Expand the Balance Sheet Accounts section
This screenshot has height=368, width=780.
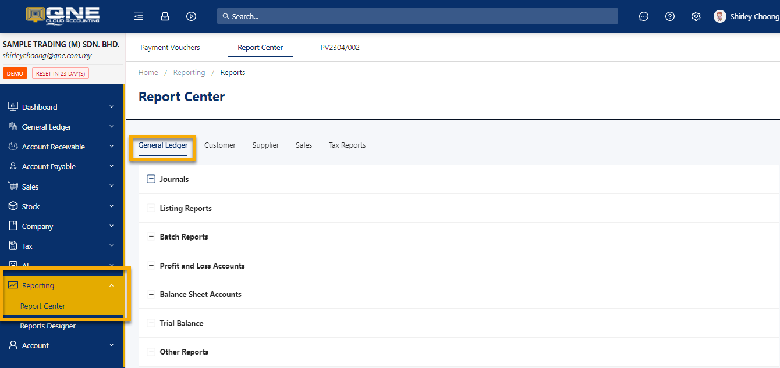click(151, 294)
